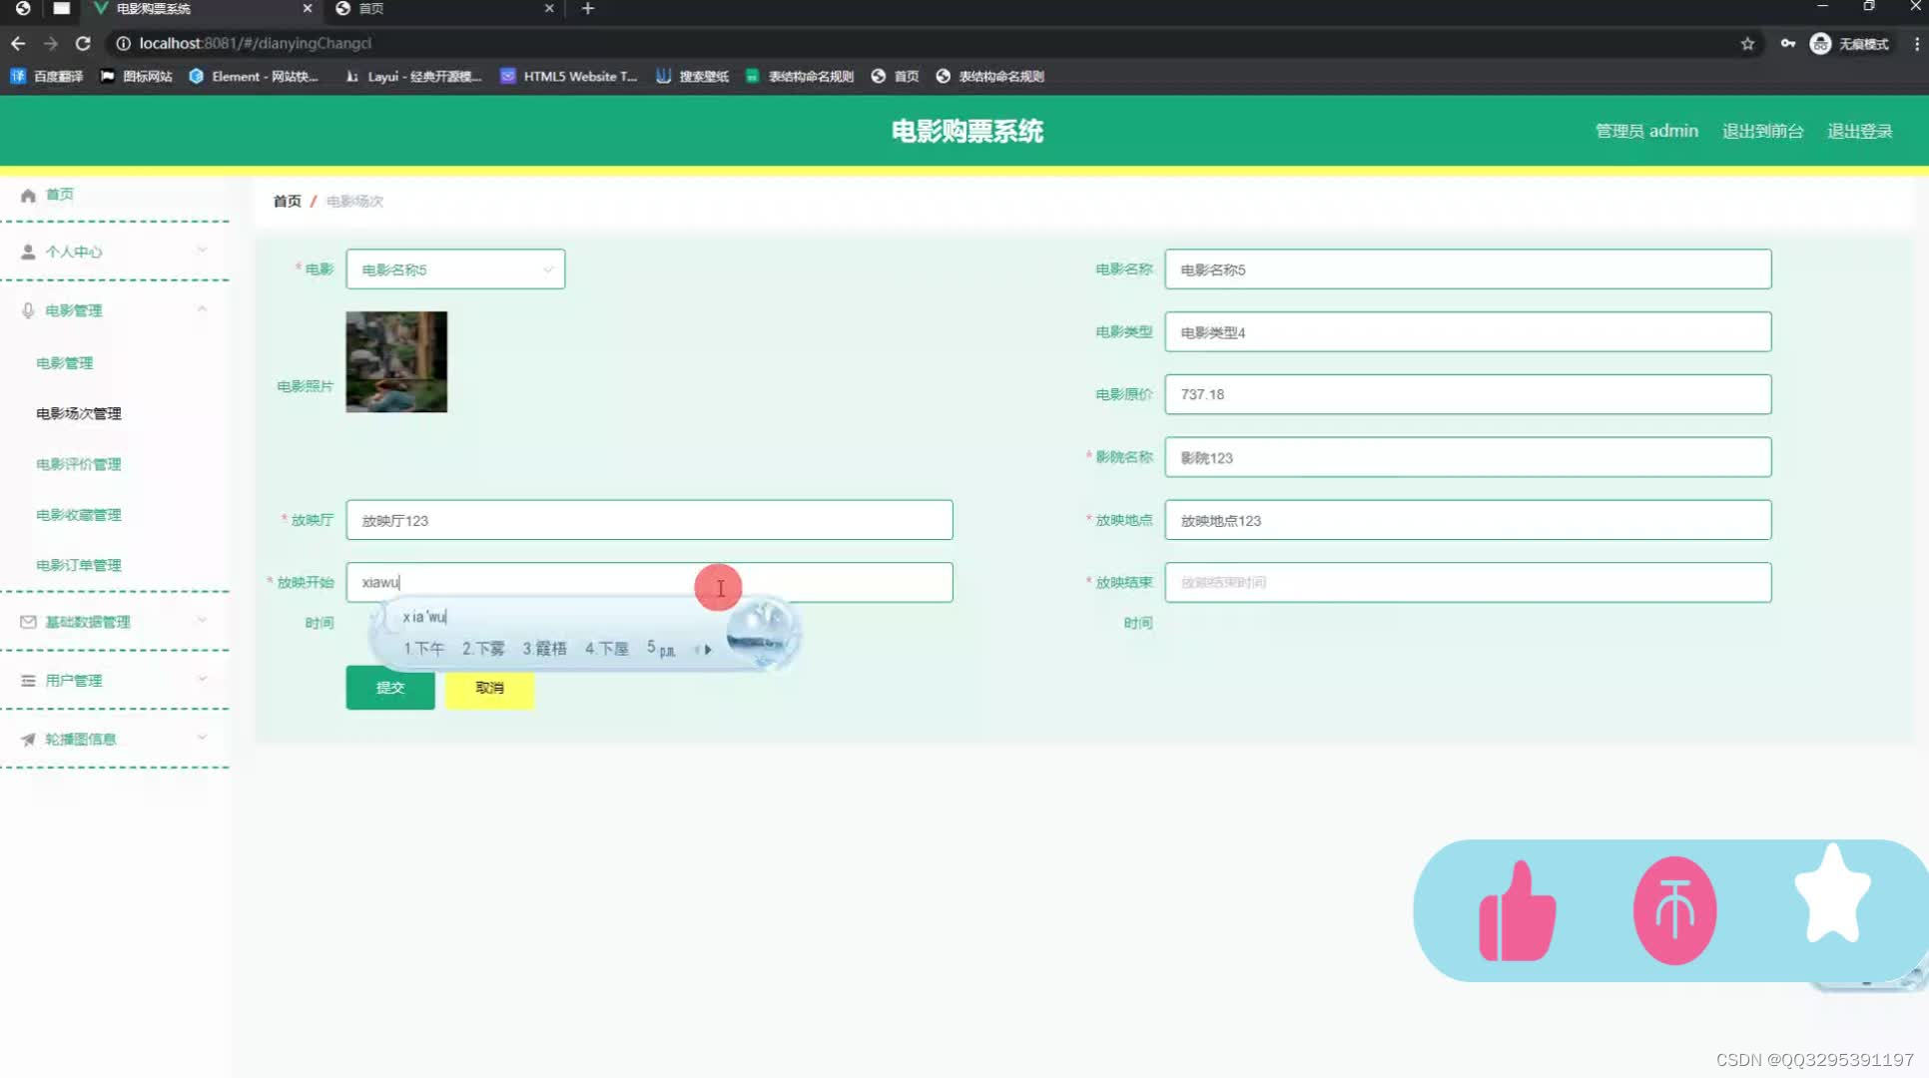
Task: Choose IME candidate 2 下雾
Action: 483,649
